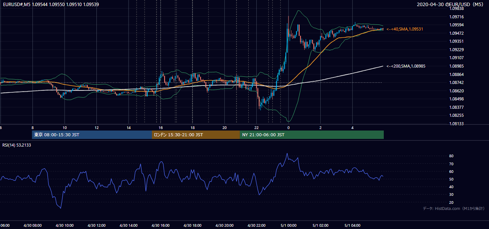Click hour tick 22 under the price chart

[257, 128]
